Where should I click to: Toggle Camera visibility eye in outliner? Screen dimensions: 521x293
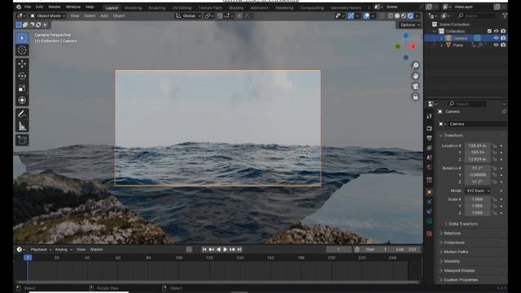496,38
